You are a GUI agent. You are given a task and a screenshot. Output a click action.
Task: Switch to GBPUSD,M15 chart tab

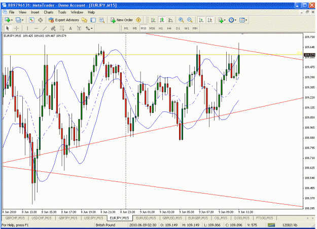pyautogui.click(x=172, y=218)
